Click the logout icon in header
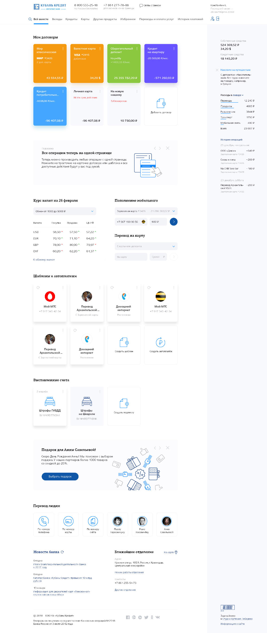This screenshot has height=633, width=267. click(x=218, y=19)
